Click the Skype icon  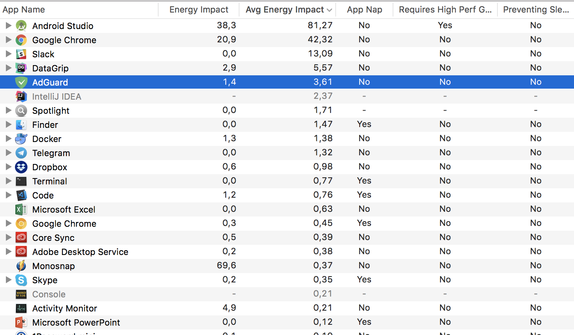click(x=21, y=280)
